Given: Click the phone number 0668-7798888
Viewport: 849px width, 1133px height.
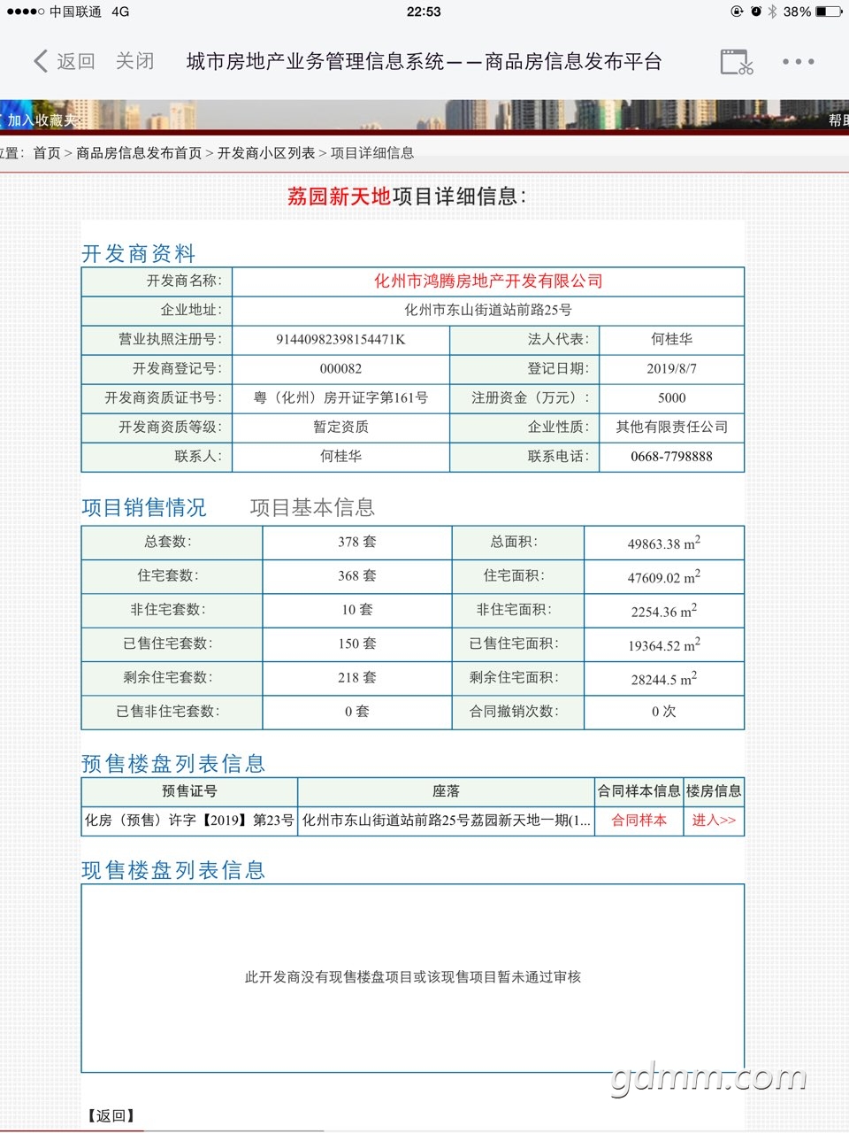Looking at the screenshot, I should pyautogui.click(x=671, y=457).
